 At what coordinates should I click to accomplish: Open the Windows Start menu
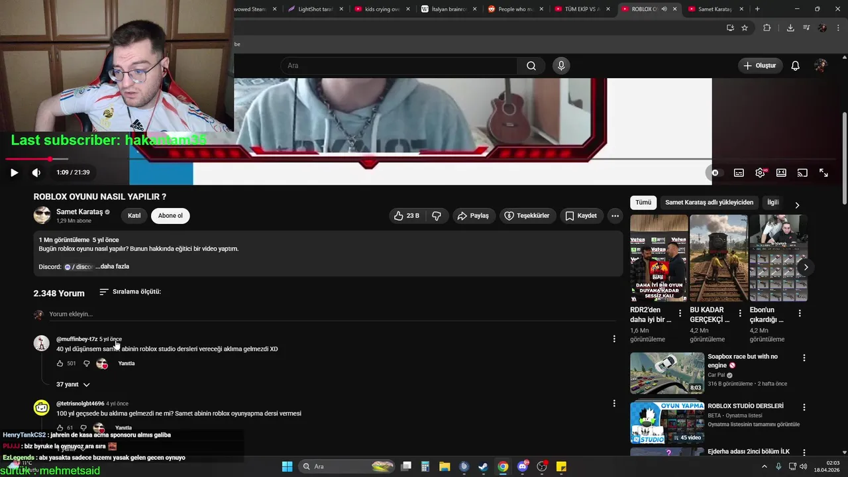pos(287,466)
